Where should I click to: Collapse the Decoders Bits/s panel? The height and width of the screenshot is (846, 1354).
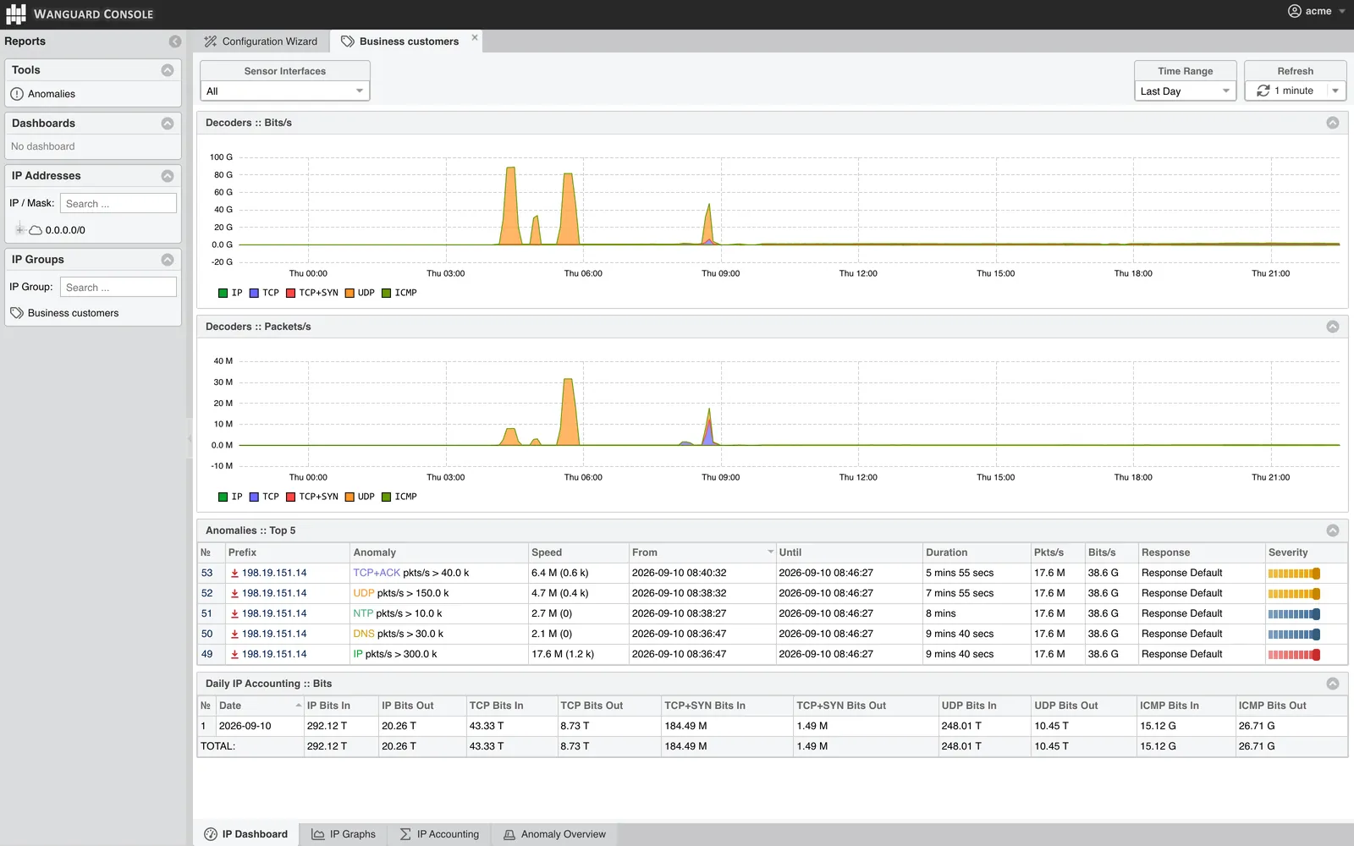[x=1333, y=123]
